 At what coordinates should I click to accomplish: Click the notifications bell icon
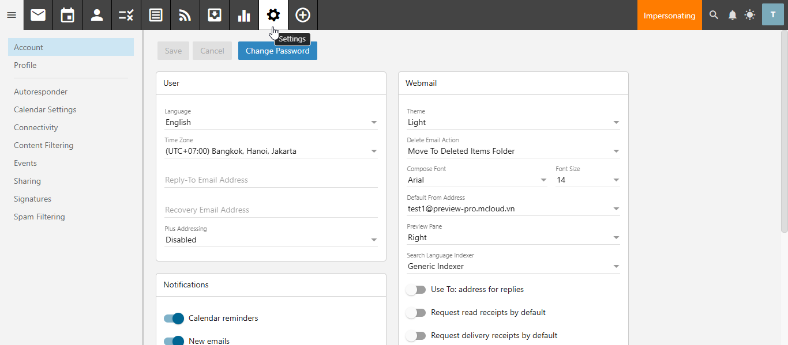pos(733,15)
